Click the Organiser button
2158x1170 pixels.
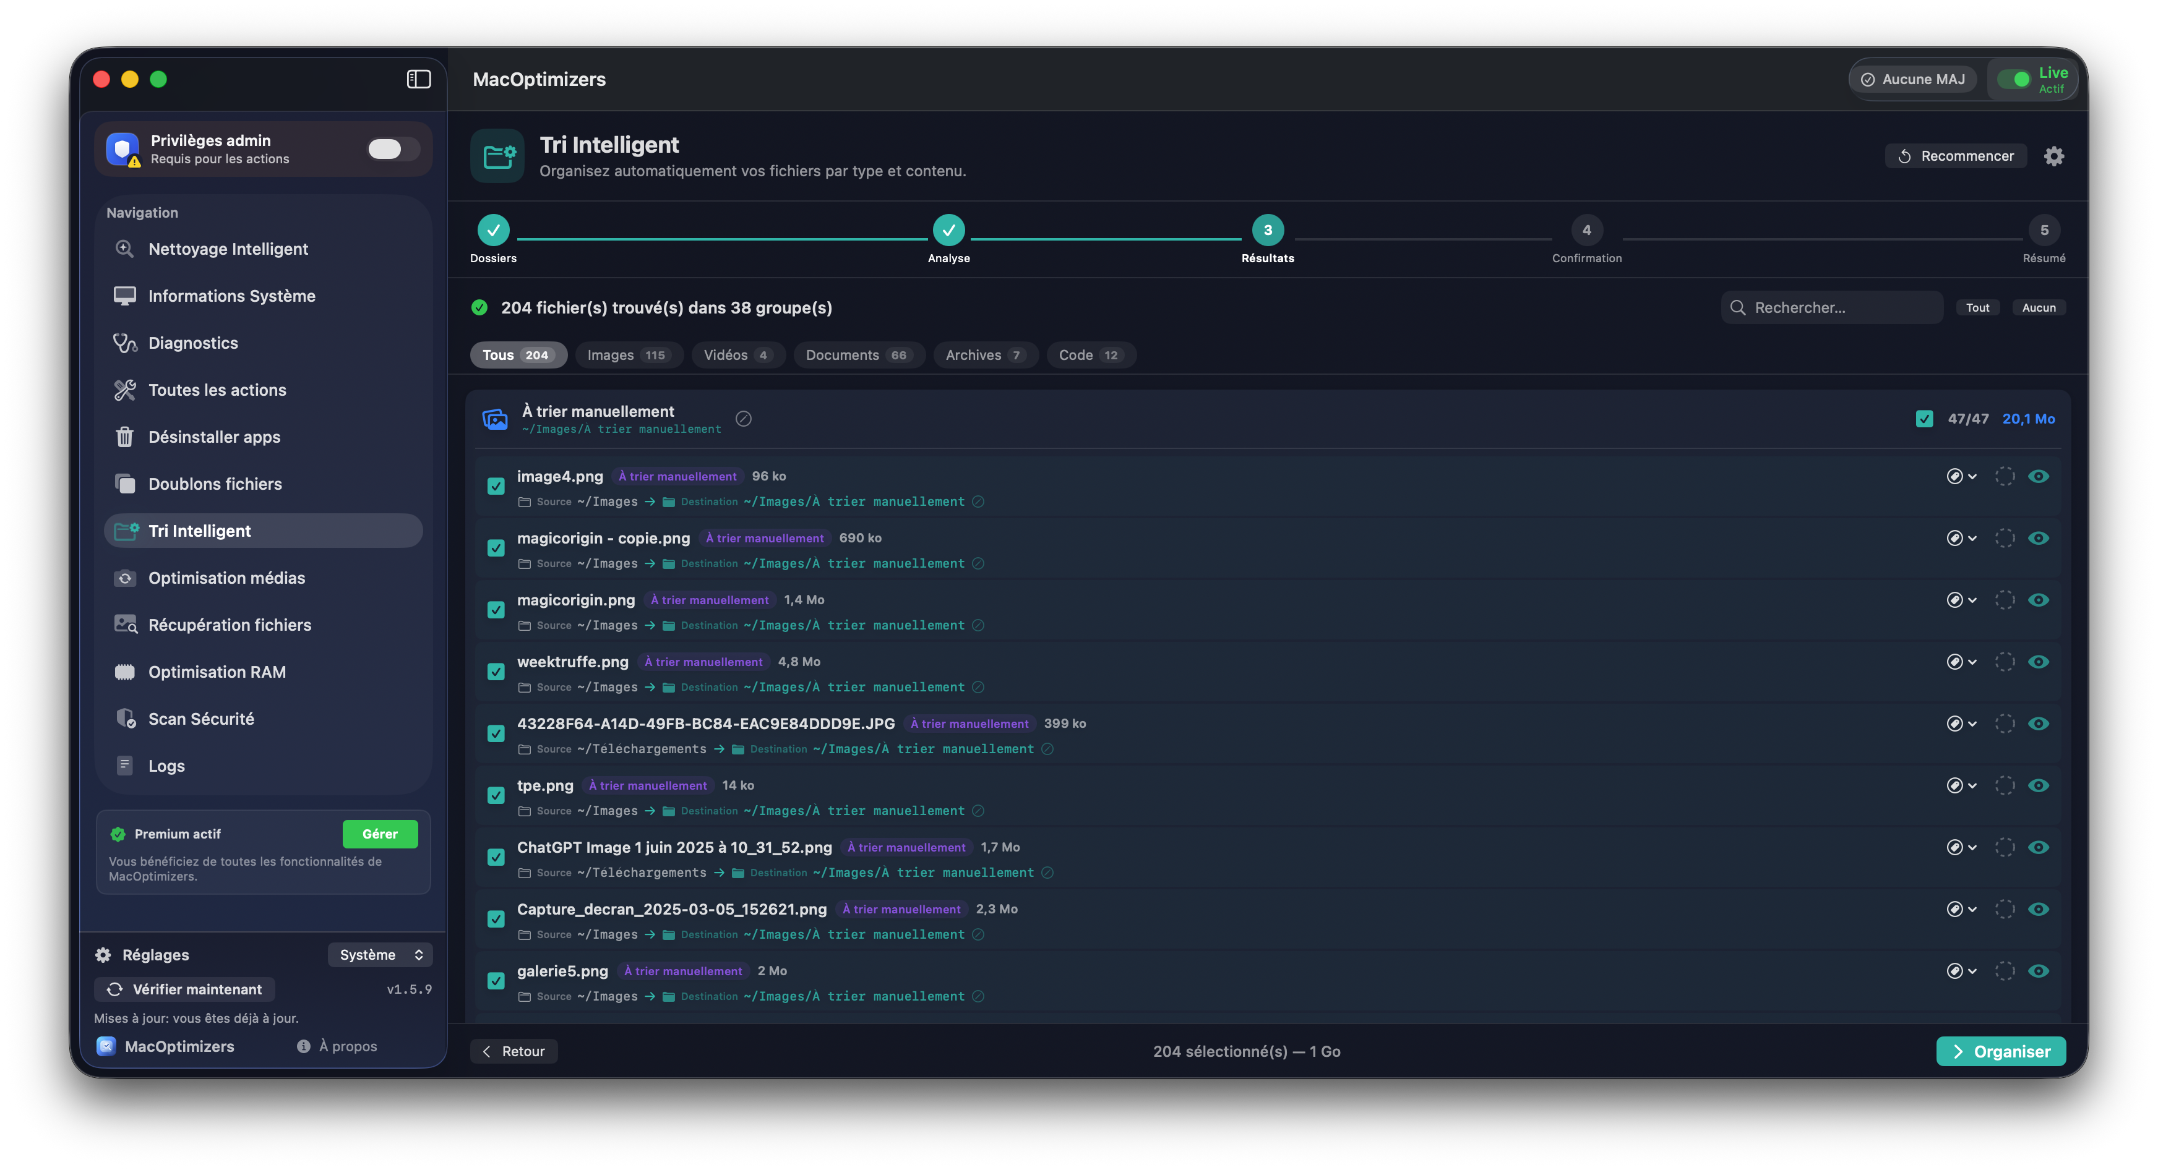[x=2001, y=1050]
